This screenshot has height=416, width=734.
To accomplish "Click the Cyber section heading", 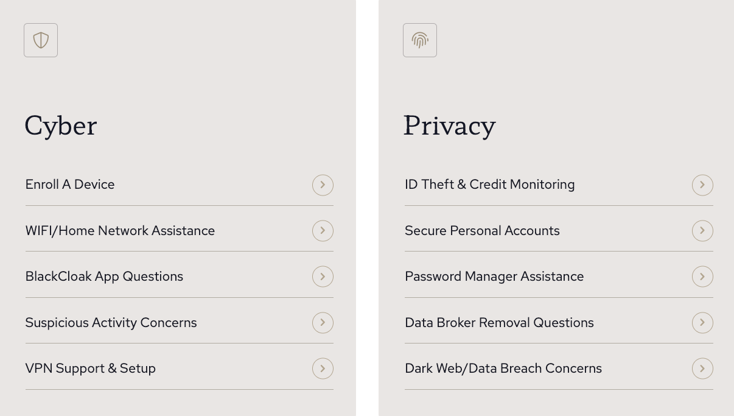I will [x=61, y=125].
